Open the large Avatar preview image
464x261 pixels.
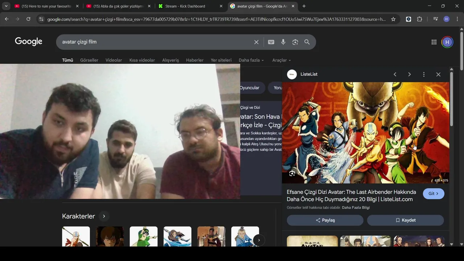point(366,133)
